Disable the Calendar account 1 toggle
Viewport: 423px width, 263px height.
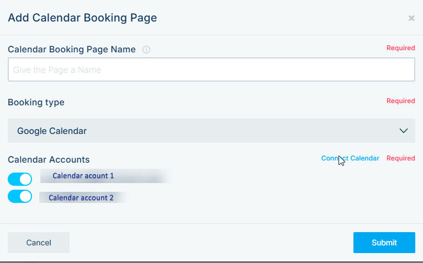[20, 179]
